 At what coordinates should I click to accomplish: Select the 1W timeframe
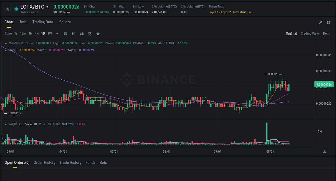tap(49, 34)
